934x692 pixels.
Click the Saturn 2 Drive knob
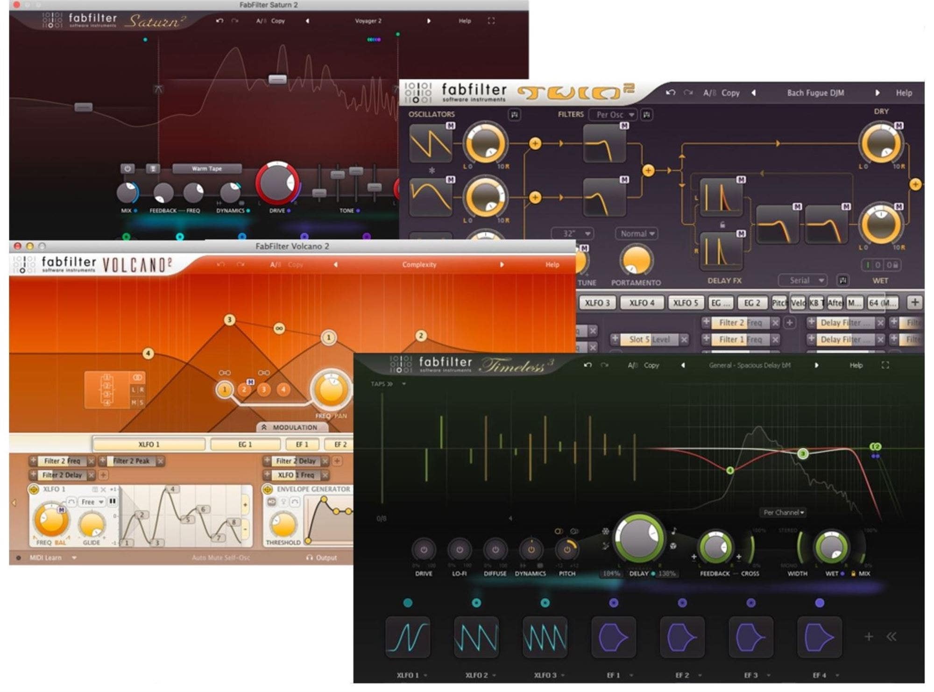(x=277, y=184)
